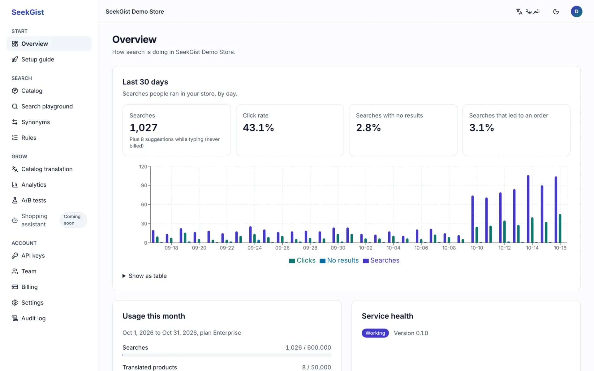Open Catalog translation link
594x371 pixels.
point(49,169)
